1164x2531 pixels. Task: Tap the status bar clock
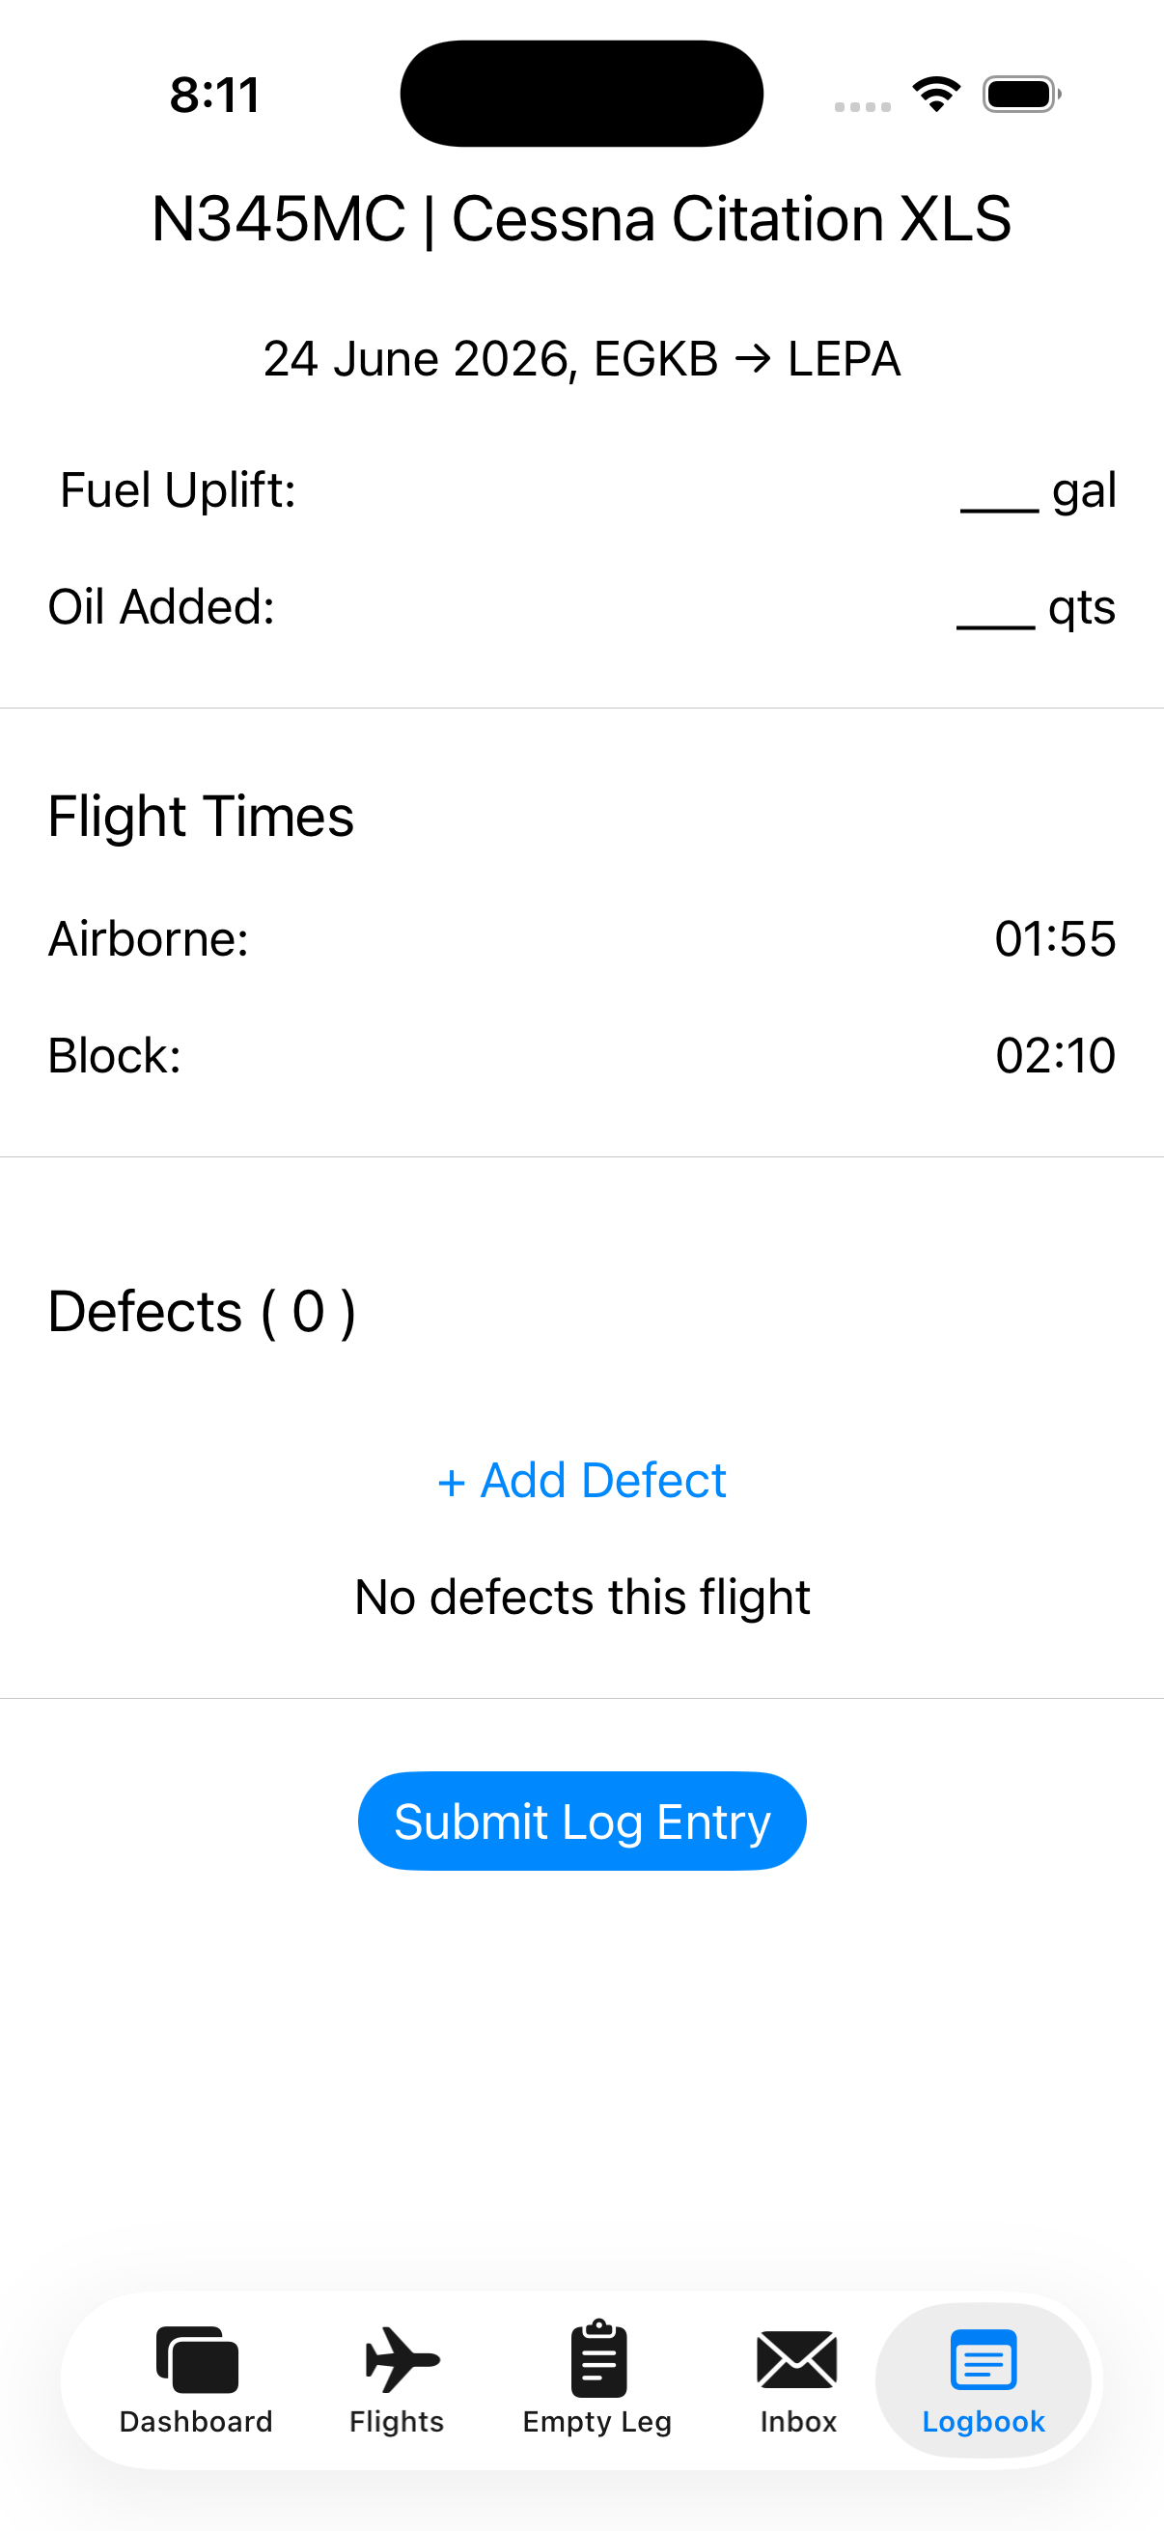point(215,96)
